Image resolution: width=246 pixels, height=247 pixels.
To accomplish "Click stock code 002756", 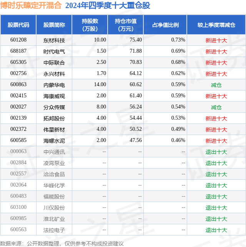I will 18,73.
